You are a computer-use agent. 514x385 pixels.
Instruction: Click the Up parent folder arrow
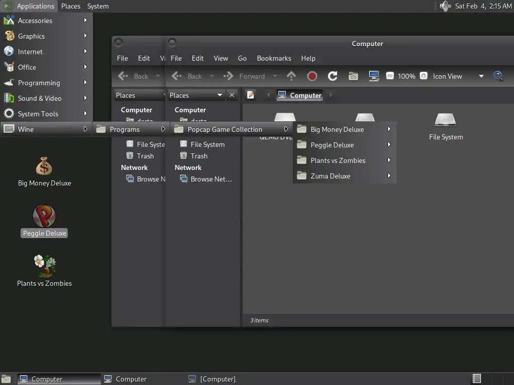[x=291, y=76]
